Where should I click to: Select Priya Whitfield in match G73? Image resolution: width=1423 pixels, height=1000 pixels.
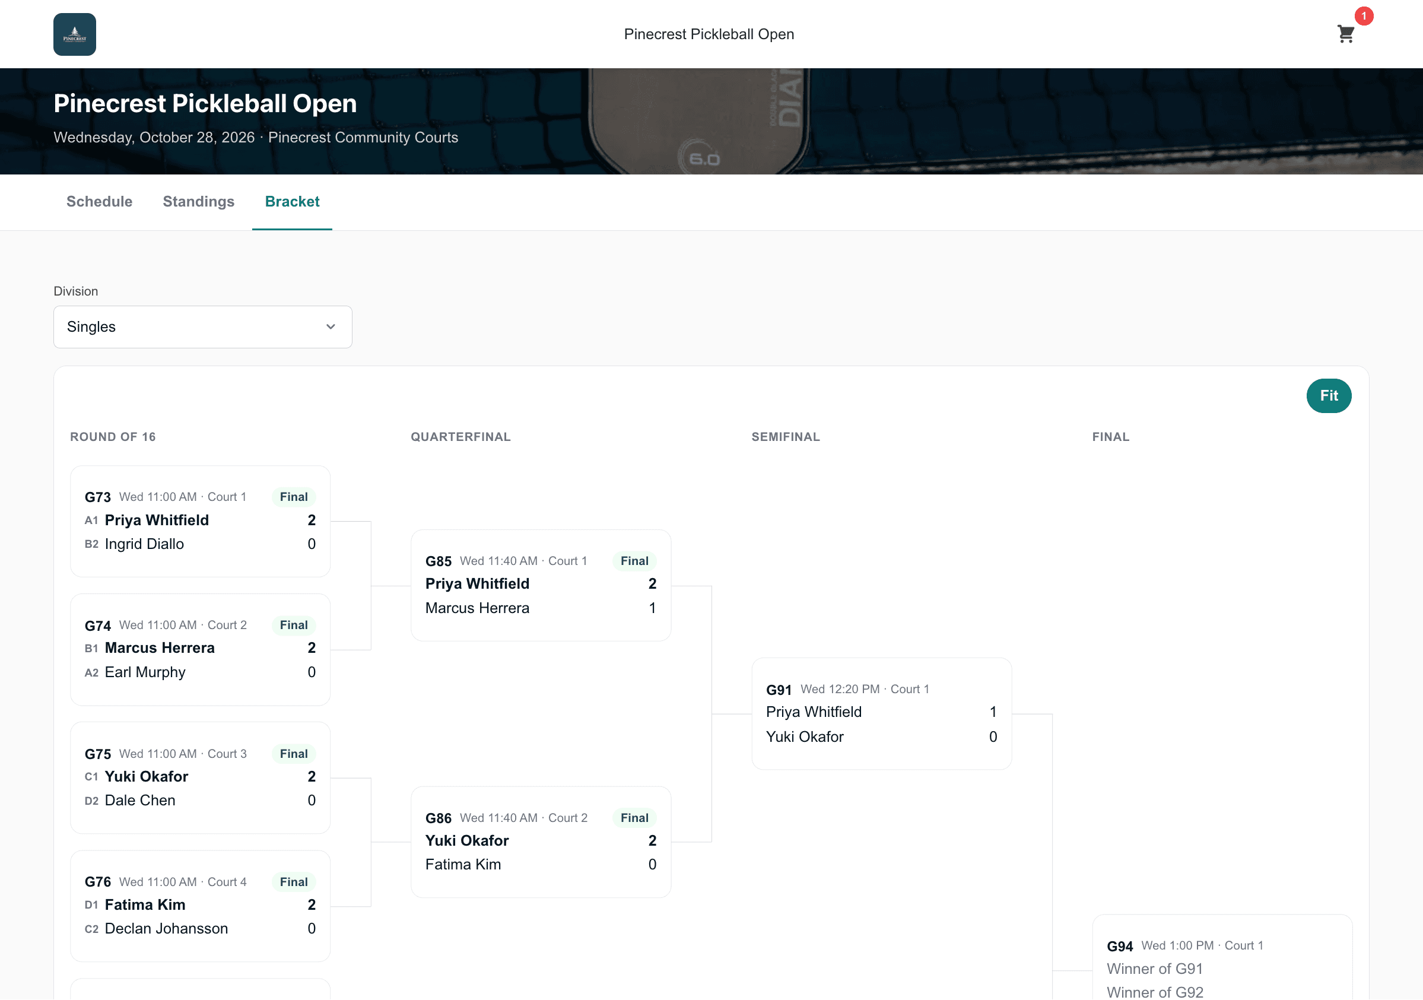[157, 520]
